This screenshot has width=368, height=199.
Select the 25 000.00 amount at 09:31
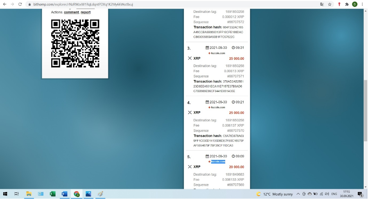(236, 59)
